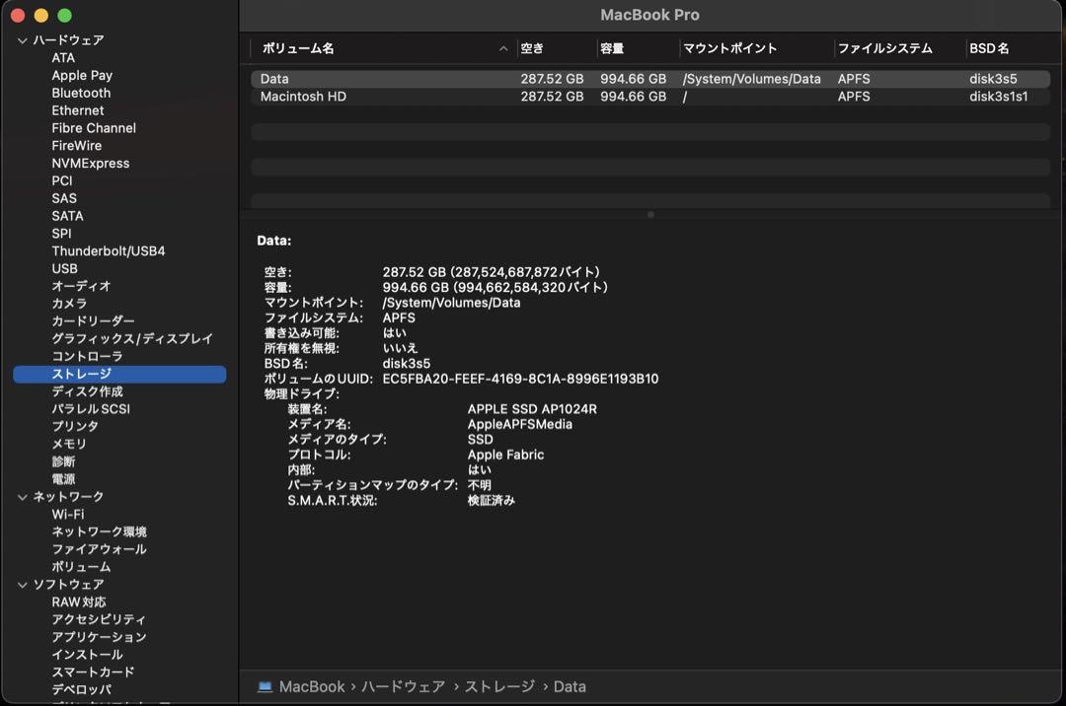Click Data in the path bar
This screenshot has height=706, width=1066.
tap(570, 687)
